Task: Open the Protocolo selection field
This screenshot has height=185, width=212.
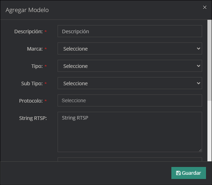Action: pyautogui.click(x=130, y=101)
